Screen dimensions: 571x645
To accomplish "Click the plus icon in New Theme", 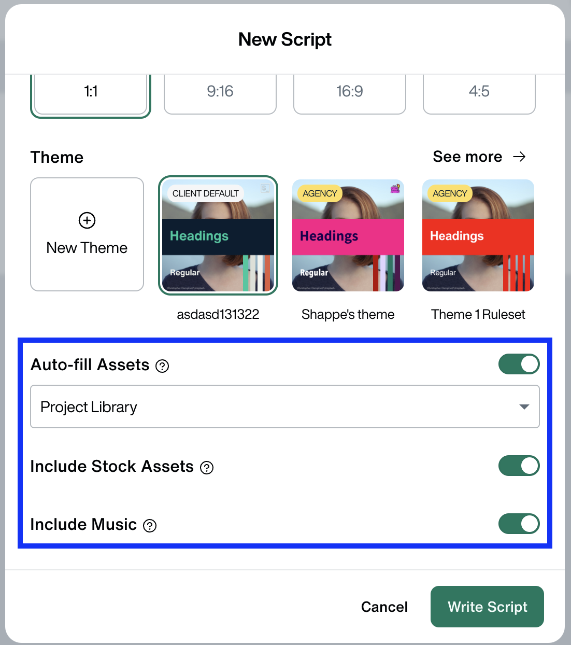I will pos(87,220).
